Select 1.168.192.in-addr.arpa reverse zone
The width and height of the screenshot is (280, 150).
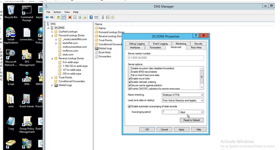[x=75, y=66]
